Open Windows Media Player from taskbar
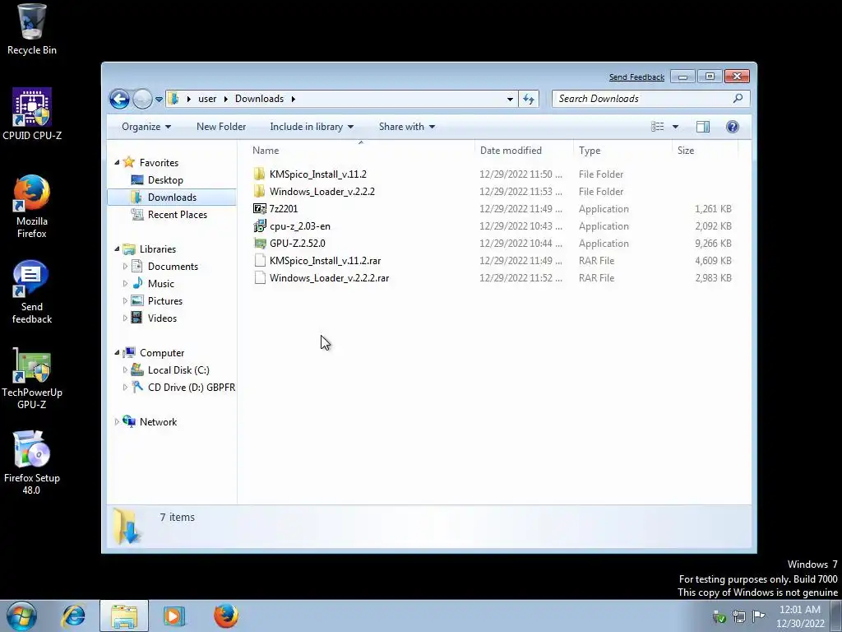 tap(174, 616)
